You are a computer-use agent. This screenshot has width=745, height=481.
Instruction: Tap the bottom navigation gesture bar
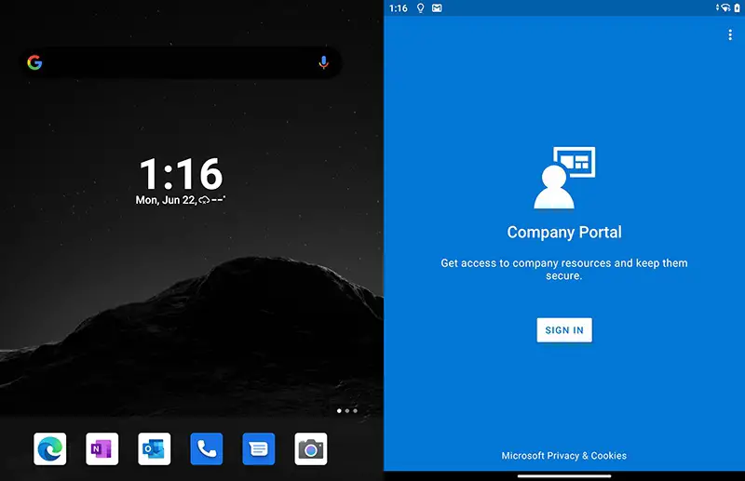(x=564, y=475)
